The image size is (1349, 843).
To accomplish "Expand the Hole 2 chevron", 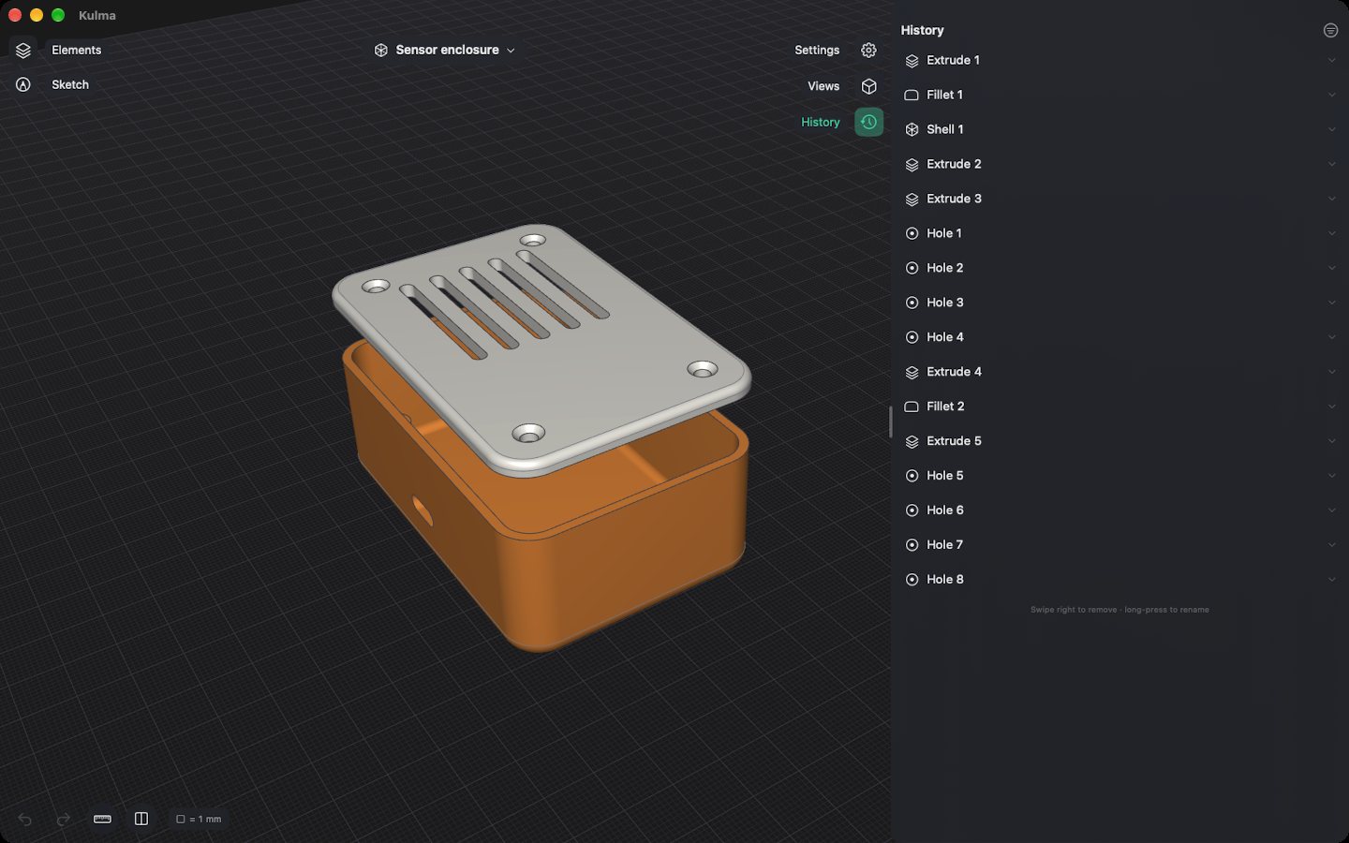I will (1331, 269).
